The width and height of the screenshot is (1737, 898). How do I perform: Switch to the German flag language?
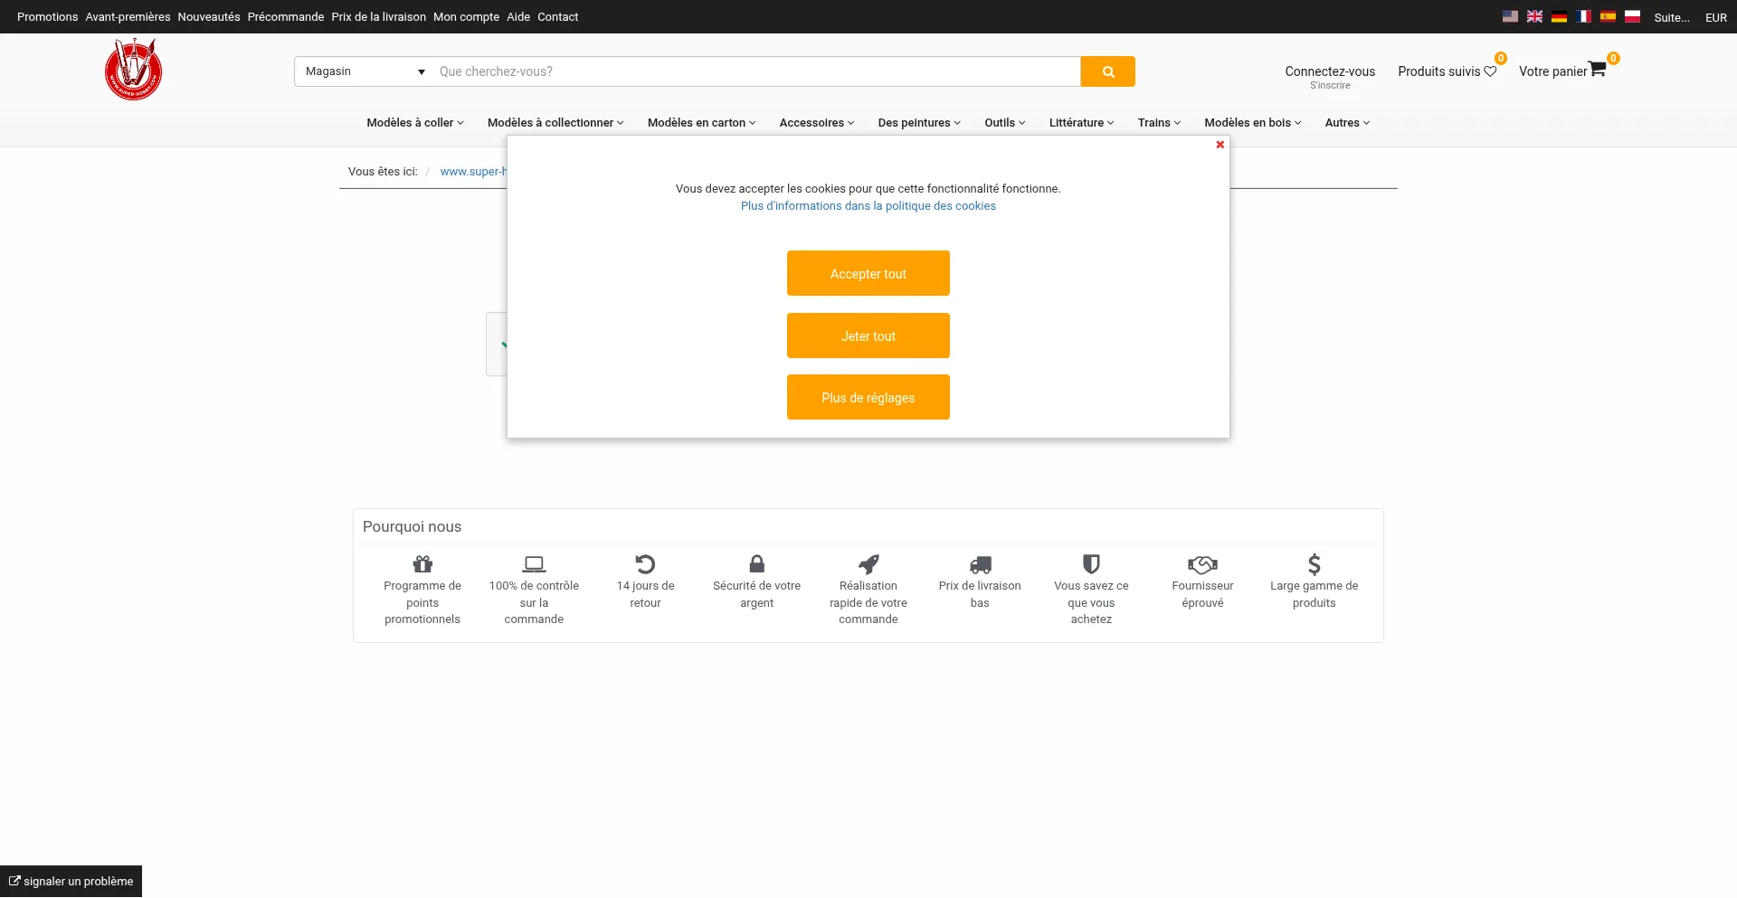tap(1559, 16)
